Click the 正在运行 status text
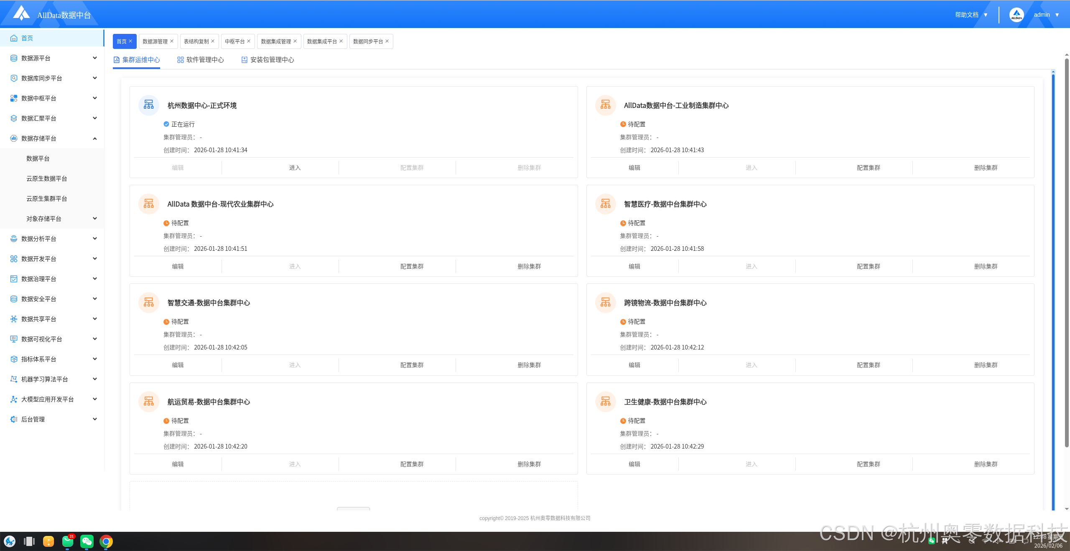The width and height of the screenshot is (1070, 551). coord(183,124)
